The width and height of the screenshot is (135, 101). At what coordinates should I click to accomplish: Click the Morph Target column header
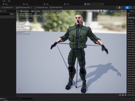coord(131,18)
